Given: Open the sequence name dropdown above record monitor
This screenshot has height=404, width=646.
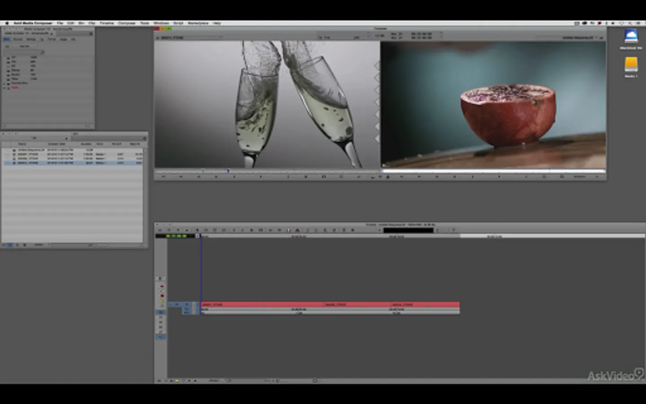Looking at the screenshot, I should click(x=579, y=38).
